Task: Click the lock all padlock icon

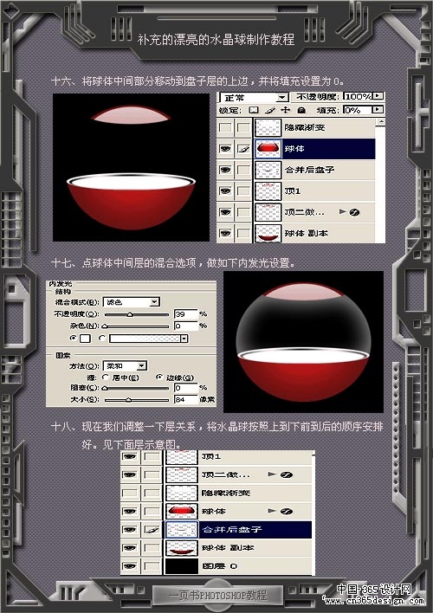Action: (x=301, y=110)
